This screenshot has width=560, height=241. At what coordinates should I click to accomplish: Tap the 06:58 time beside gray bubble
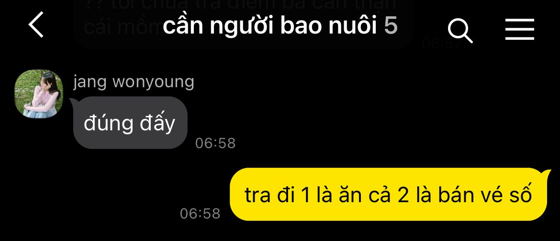(x=215, y=143)
